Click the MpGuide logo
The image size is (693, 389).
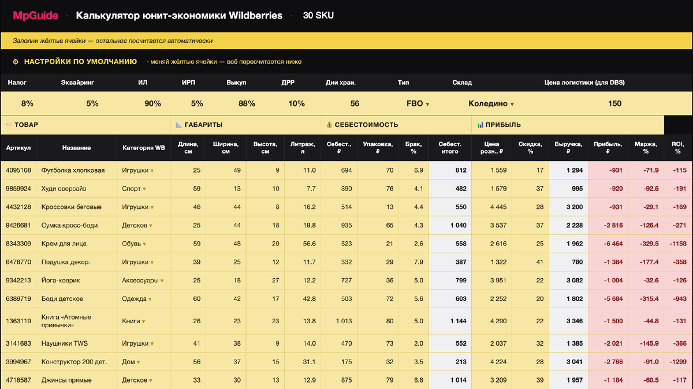[36, 16]
